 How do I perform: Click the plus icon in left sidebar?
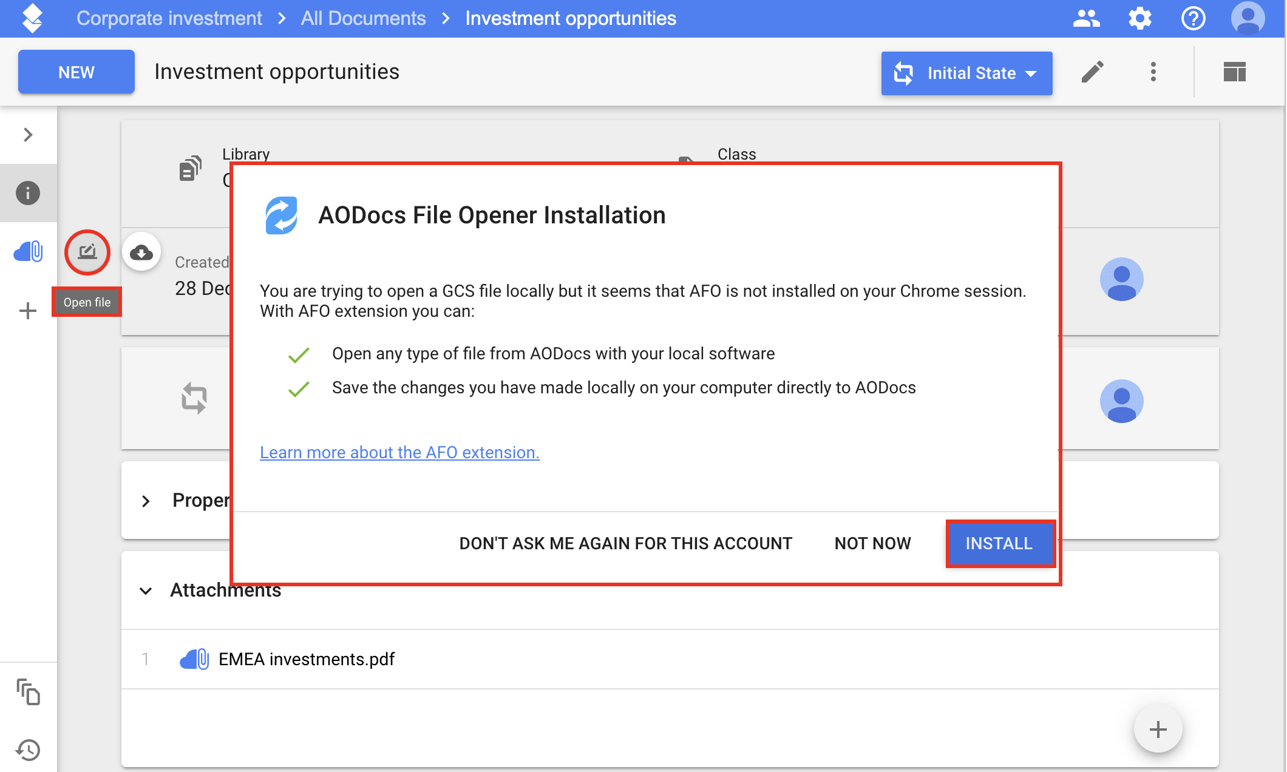pyautogui.click(x=28, y=311)
